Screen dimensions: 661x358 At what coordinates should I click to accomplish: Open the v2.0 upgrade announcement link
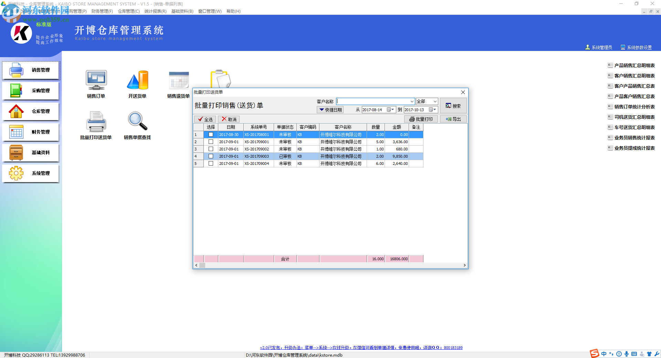361,348
